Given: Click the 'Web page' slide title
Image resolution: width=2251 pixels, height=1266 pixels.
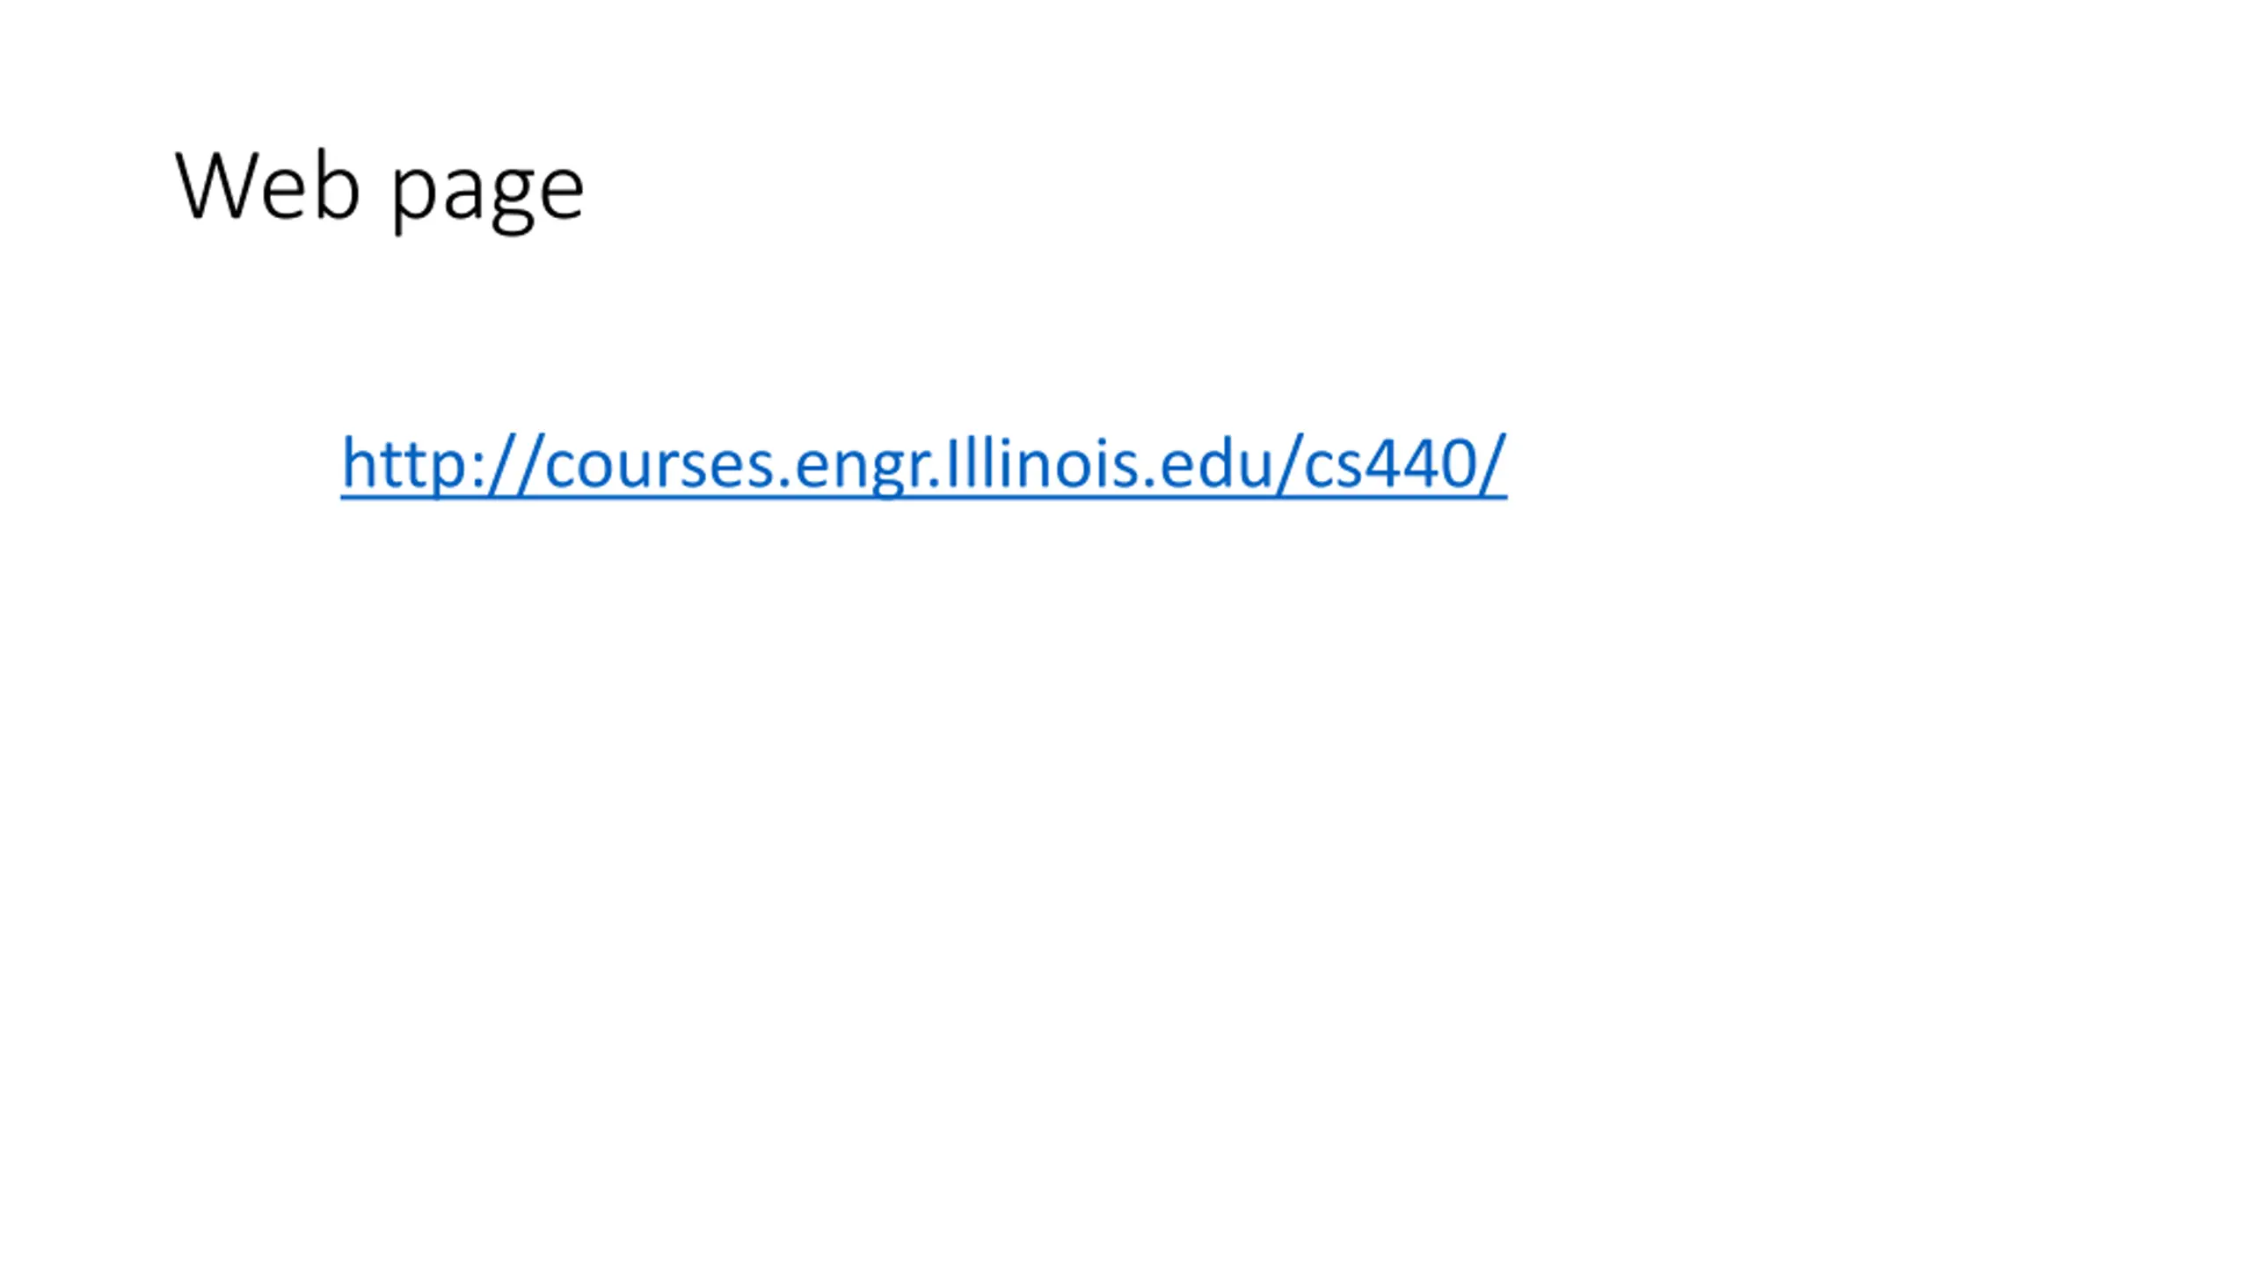Looking at the screenshot, I should [380, 189].
